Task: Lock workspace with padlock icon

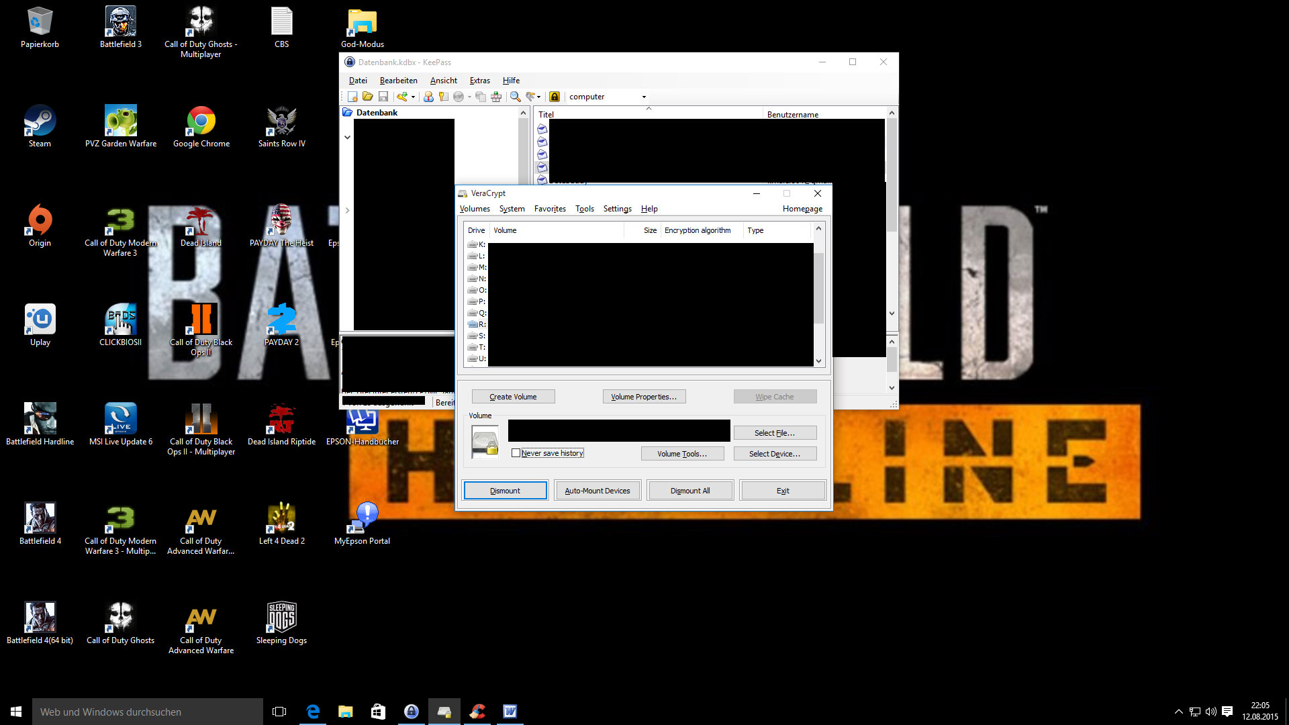Action: [555, 97]
